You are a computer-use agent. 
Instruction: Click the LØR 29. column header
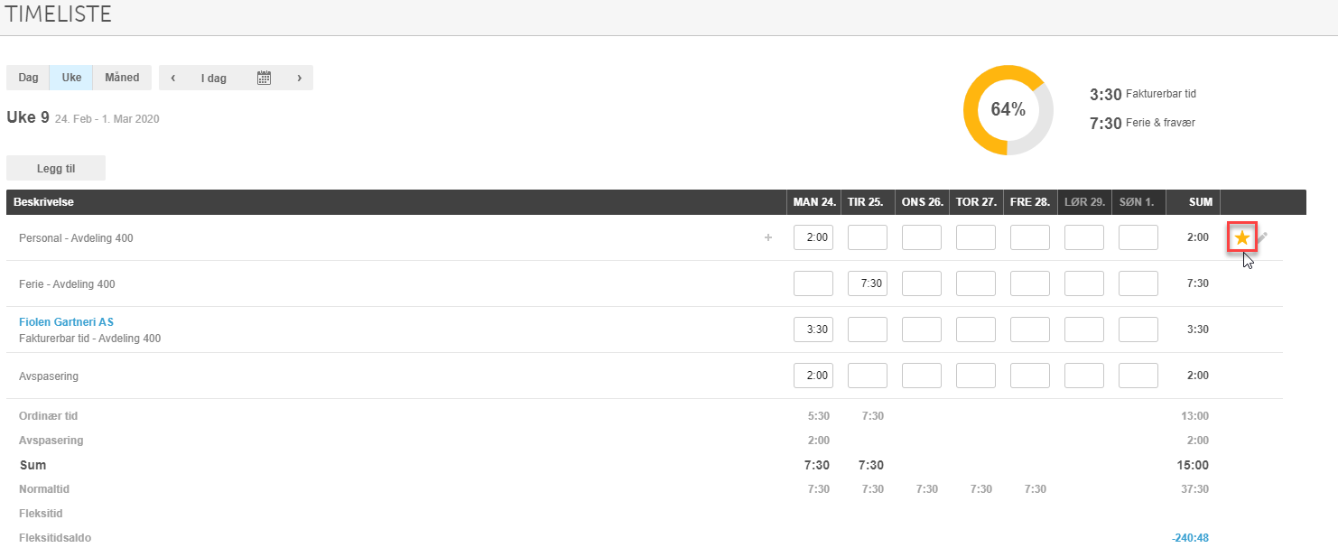[x=1084, y=202]
